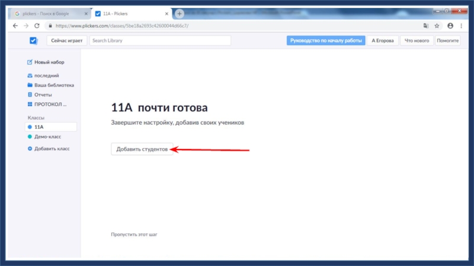474x266 pixels.
Task: Click the Plickers checkmark logo
Action: tap(33, 41)
